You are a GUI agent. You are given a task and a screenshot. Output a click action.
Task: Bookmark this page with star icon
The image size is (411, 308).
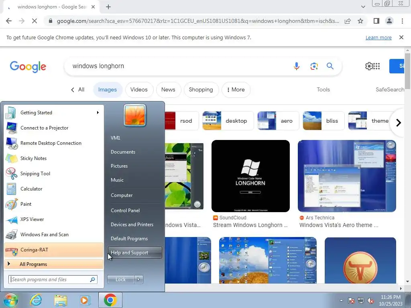coord(360,21)
